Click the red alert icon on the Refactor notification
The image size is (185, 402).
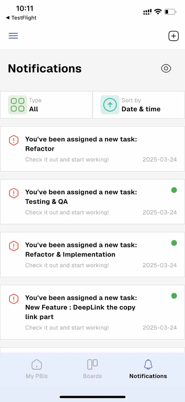coord(14,140)
